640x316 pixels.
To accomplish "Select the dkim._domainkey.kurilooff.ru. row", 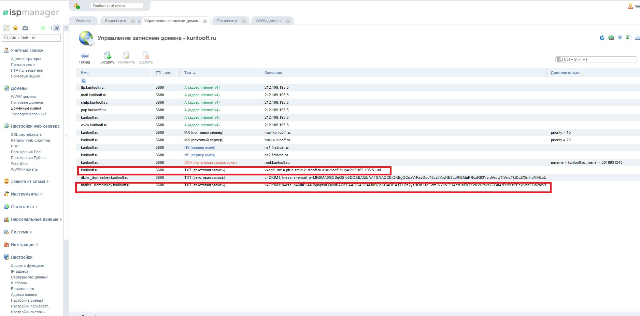I will [x=358, y=177].
